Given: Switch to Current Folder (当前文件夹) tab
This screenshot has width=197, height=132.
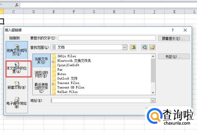Looking at the screenshot, I should point(42,60).
